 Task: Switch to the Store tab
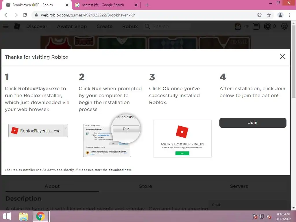coord(146,186)
